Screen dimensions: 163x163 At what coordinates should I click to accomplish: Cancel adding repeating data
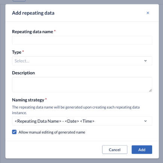click(x=115, y=149)
